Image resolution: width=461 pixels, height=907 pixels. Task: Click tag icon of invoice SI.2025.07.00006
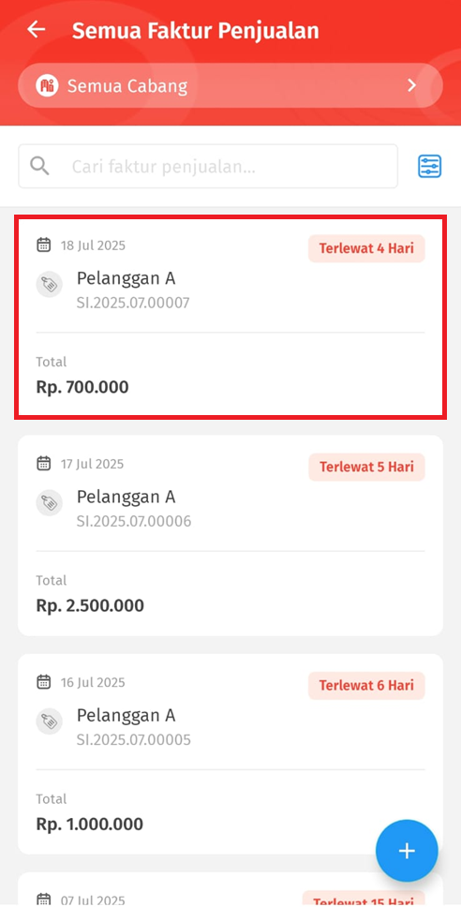[x=49, y=503]
